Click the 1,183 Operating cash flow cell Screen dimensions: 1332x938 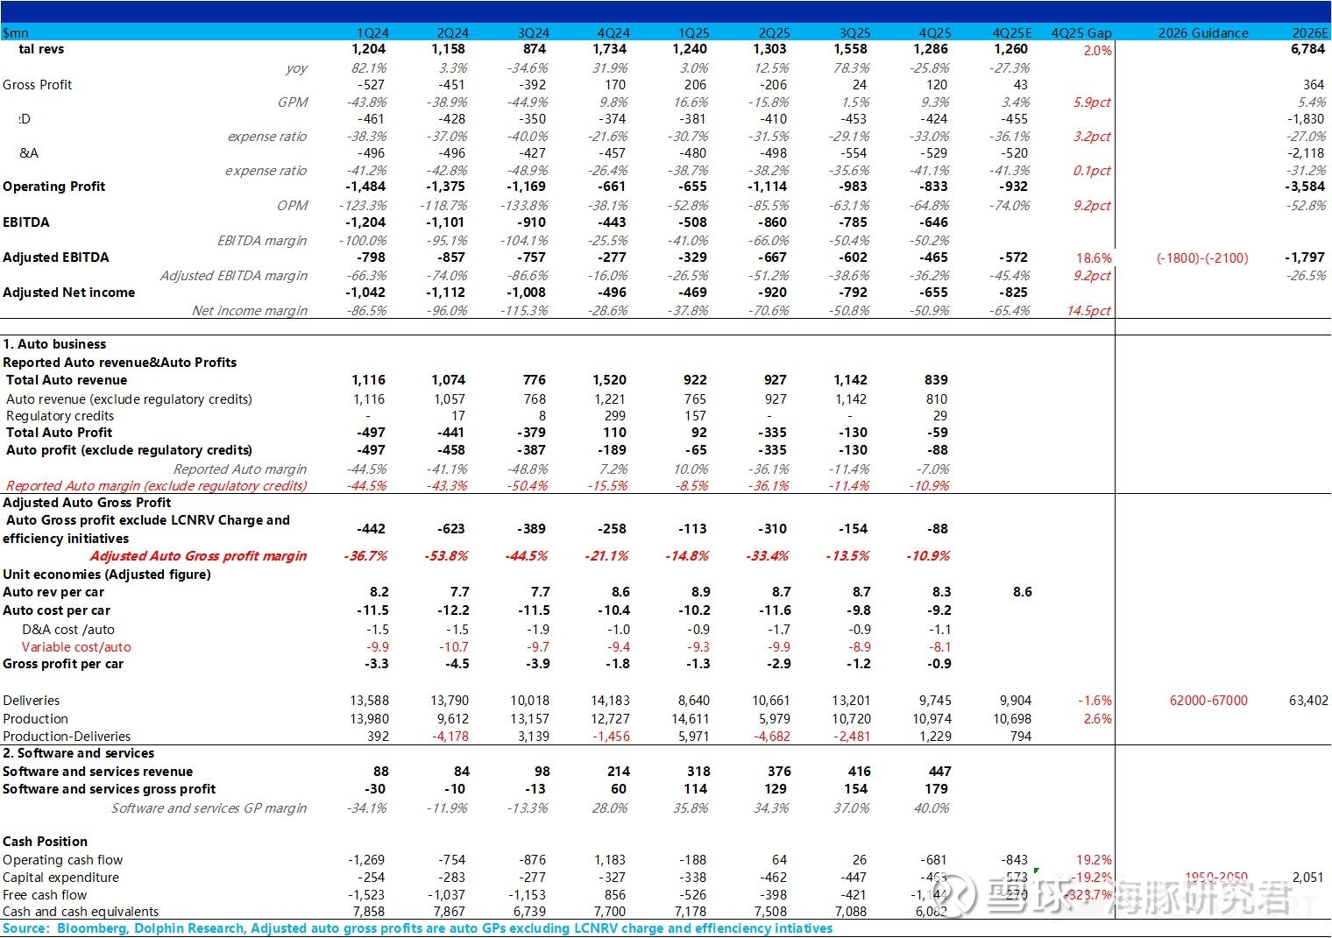(610, 860)
